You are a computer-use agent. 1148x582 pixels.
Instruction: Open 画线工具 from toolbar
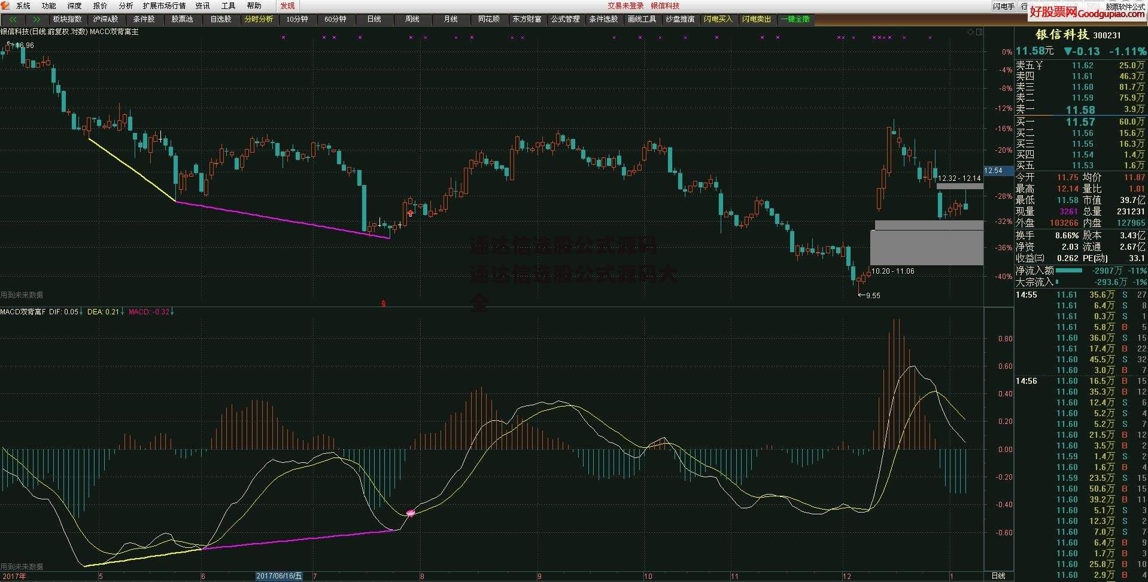tap(642, 19)
